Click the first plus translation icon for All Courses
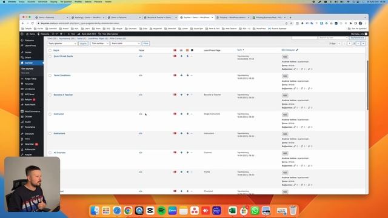The image size is (388, 218). 181,153
